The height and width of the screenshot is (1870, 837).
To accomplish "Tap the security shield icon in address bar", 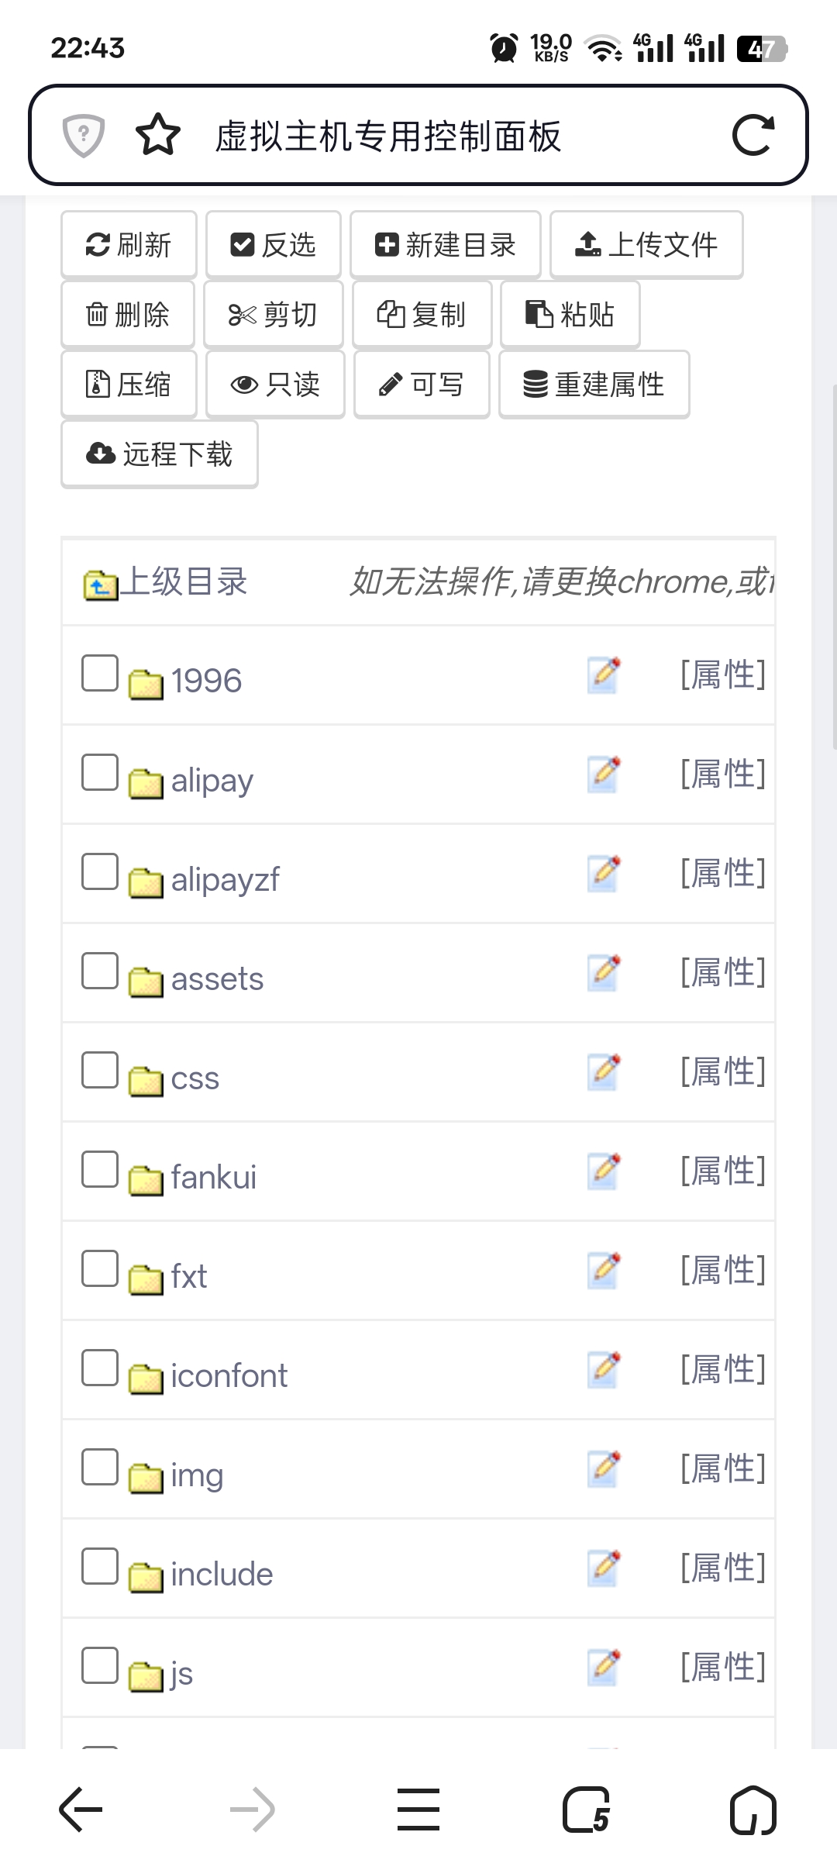I will [84, 135].
